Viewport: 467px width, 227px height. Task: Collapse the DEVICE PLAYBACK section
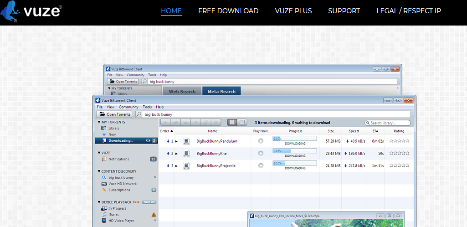tap(99, 202)
